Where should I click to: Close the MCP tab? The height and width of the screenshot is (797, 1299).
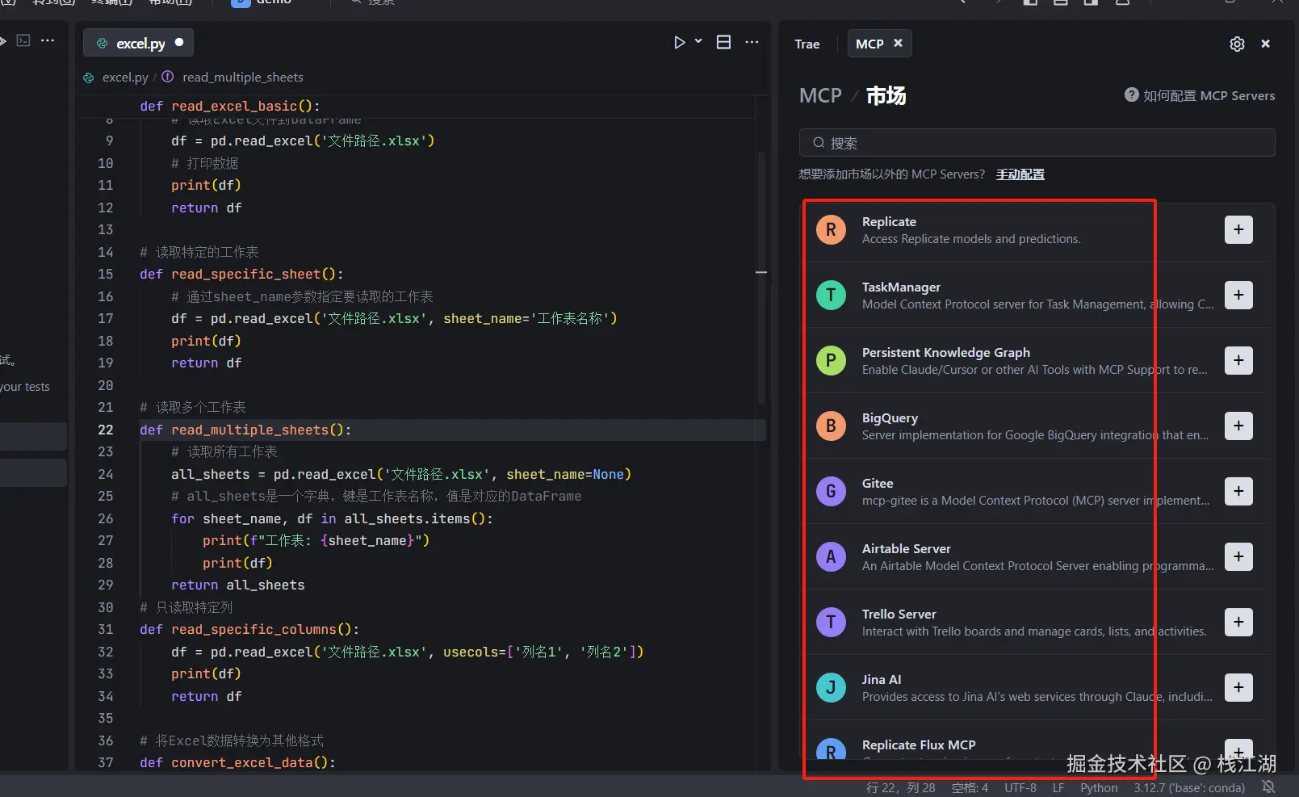tap(898, 43)
